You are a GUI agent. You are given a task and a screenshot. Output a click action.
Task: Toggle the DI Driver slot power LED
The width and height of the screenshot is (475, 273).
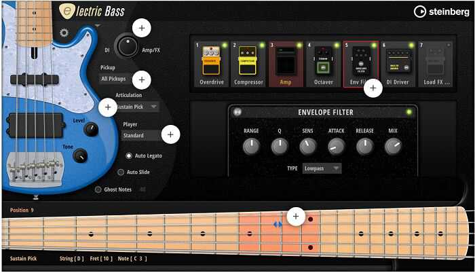click(411, 45)
